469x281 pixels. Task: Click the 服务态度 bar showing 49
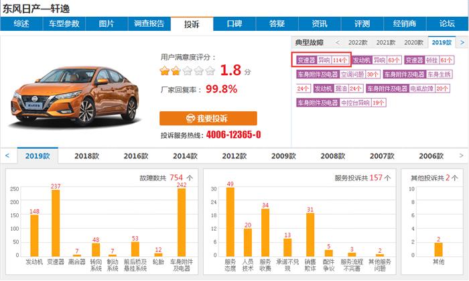click(x=230, y=222)
